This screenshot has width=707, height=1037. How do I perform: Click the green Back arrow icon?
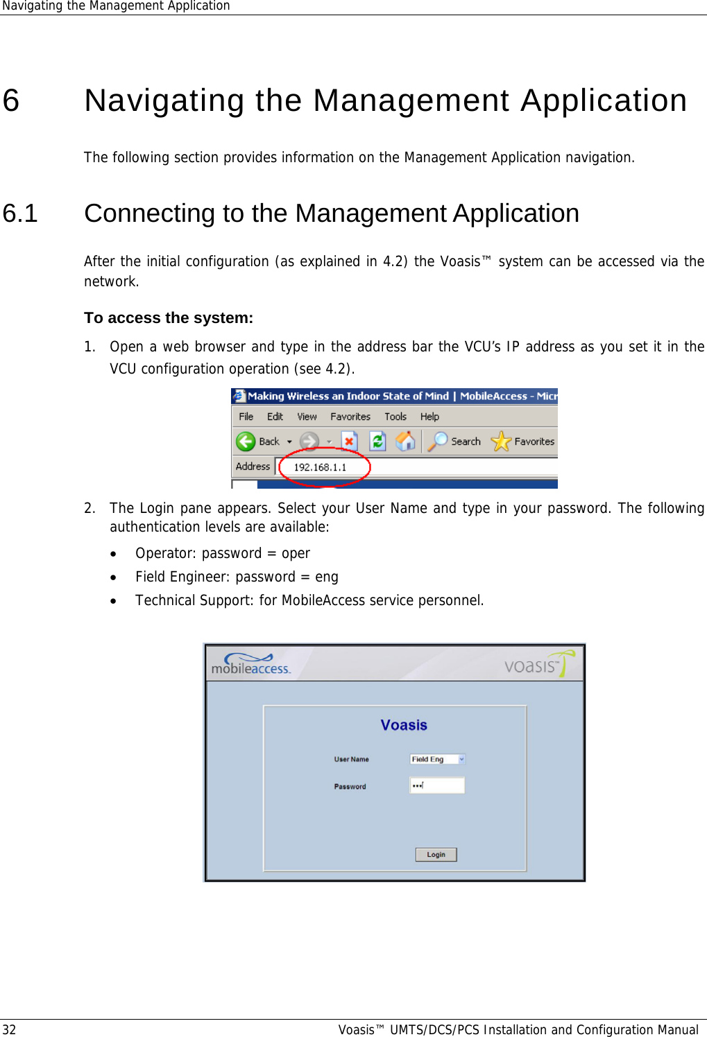pos(246,442)
